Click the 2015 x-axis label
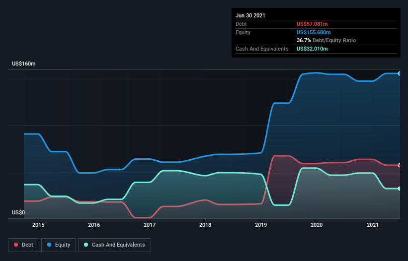This screenshot has height=261, width=408. (38, 225)
